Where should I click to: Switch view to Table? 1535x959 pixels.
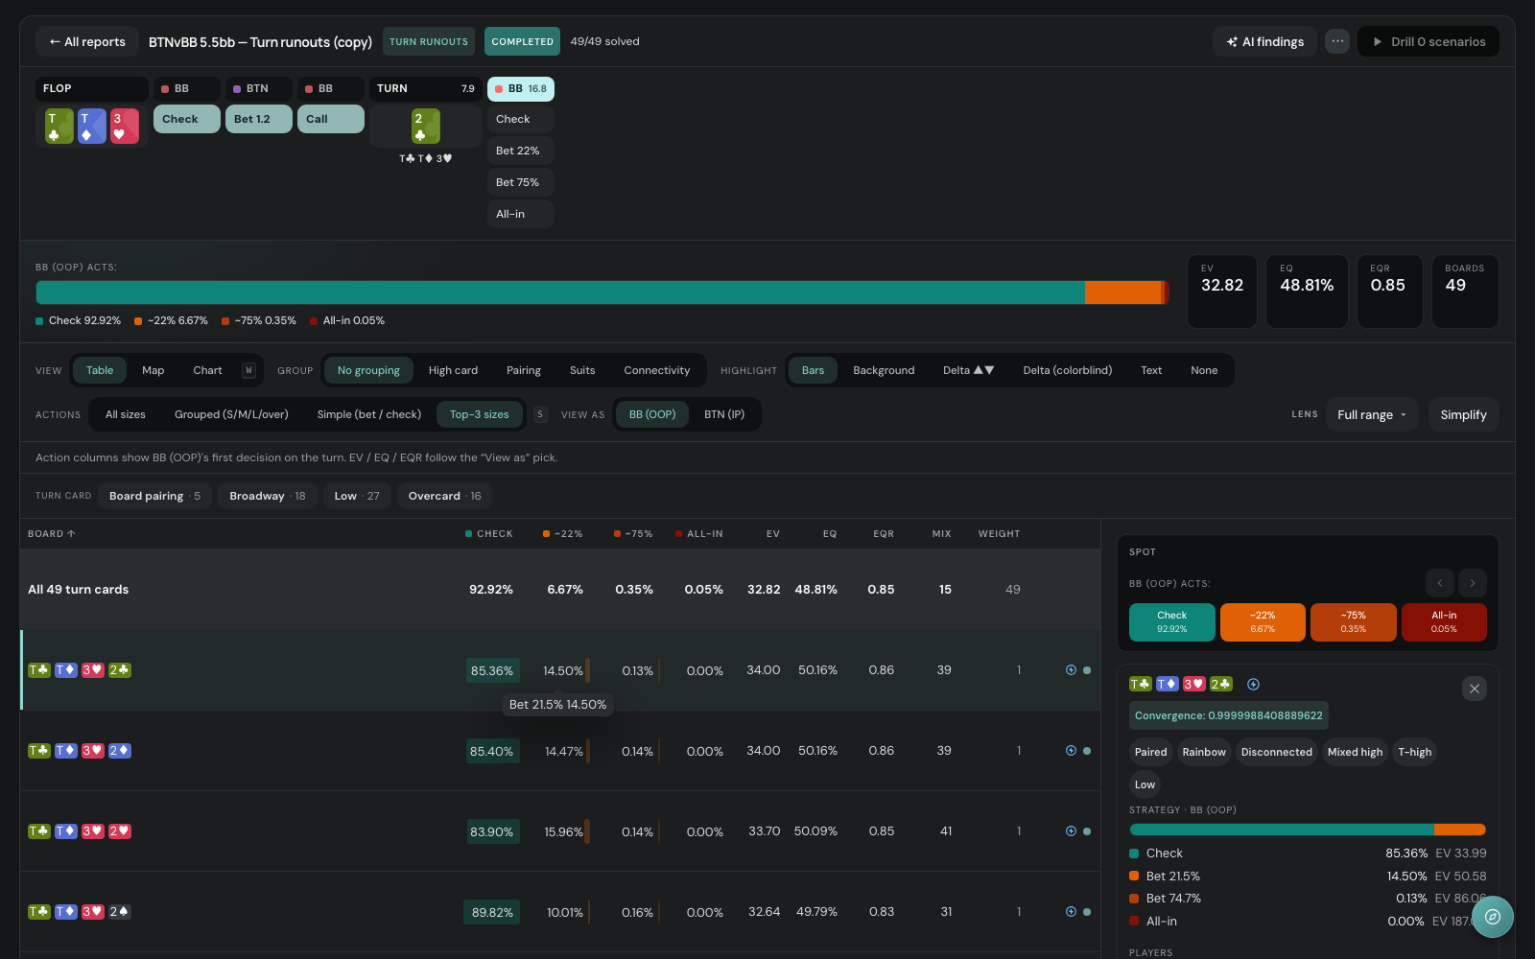100,370
